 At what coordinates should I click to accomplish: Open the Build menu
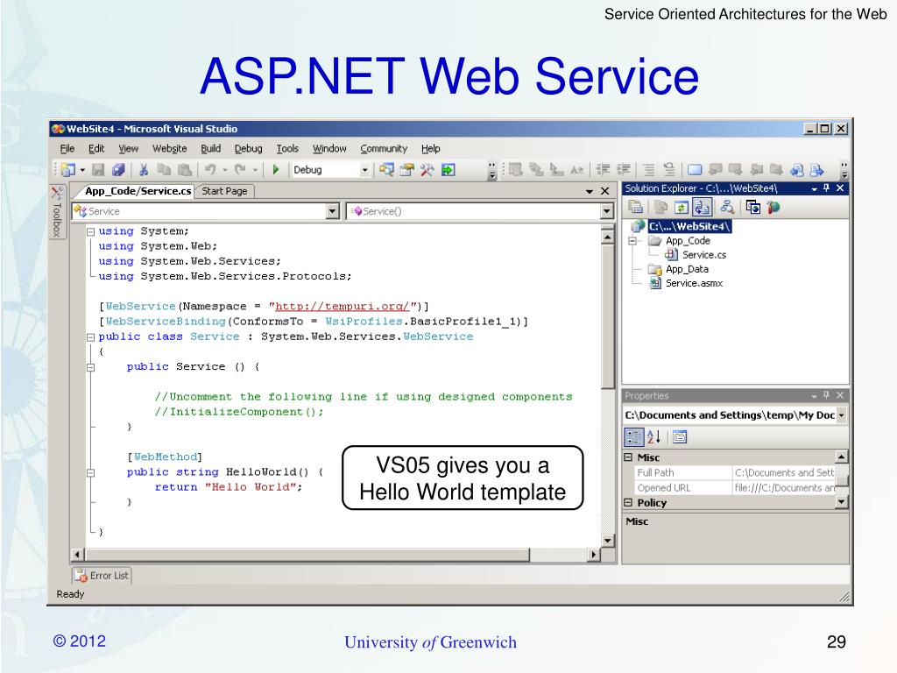(x=210, y=149)
